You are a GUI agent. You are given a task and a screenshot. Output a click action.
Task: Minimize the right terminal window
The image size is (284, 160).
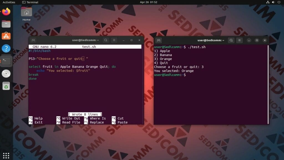pyautogui.click(x=249, y=40)
